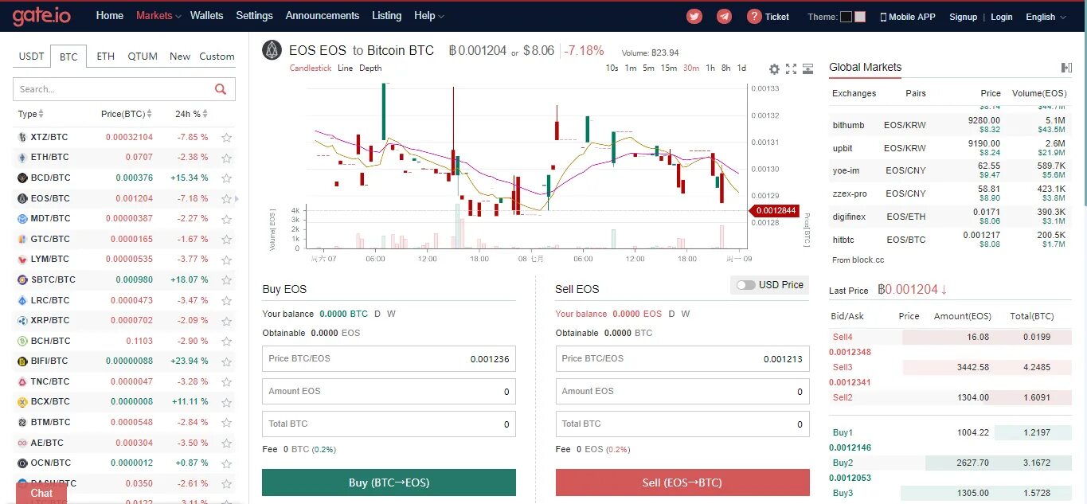Switch to the USDT market tab

(32, 57)
